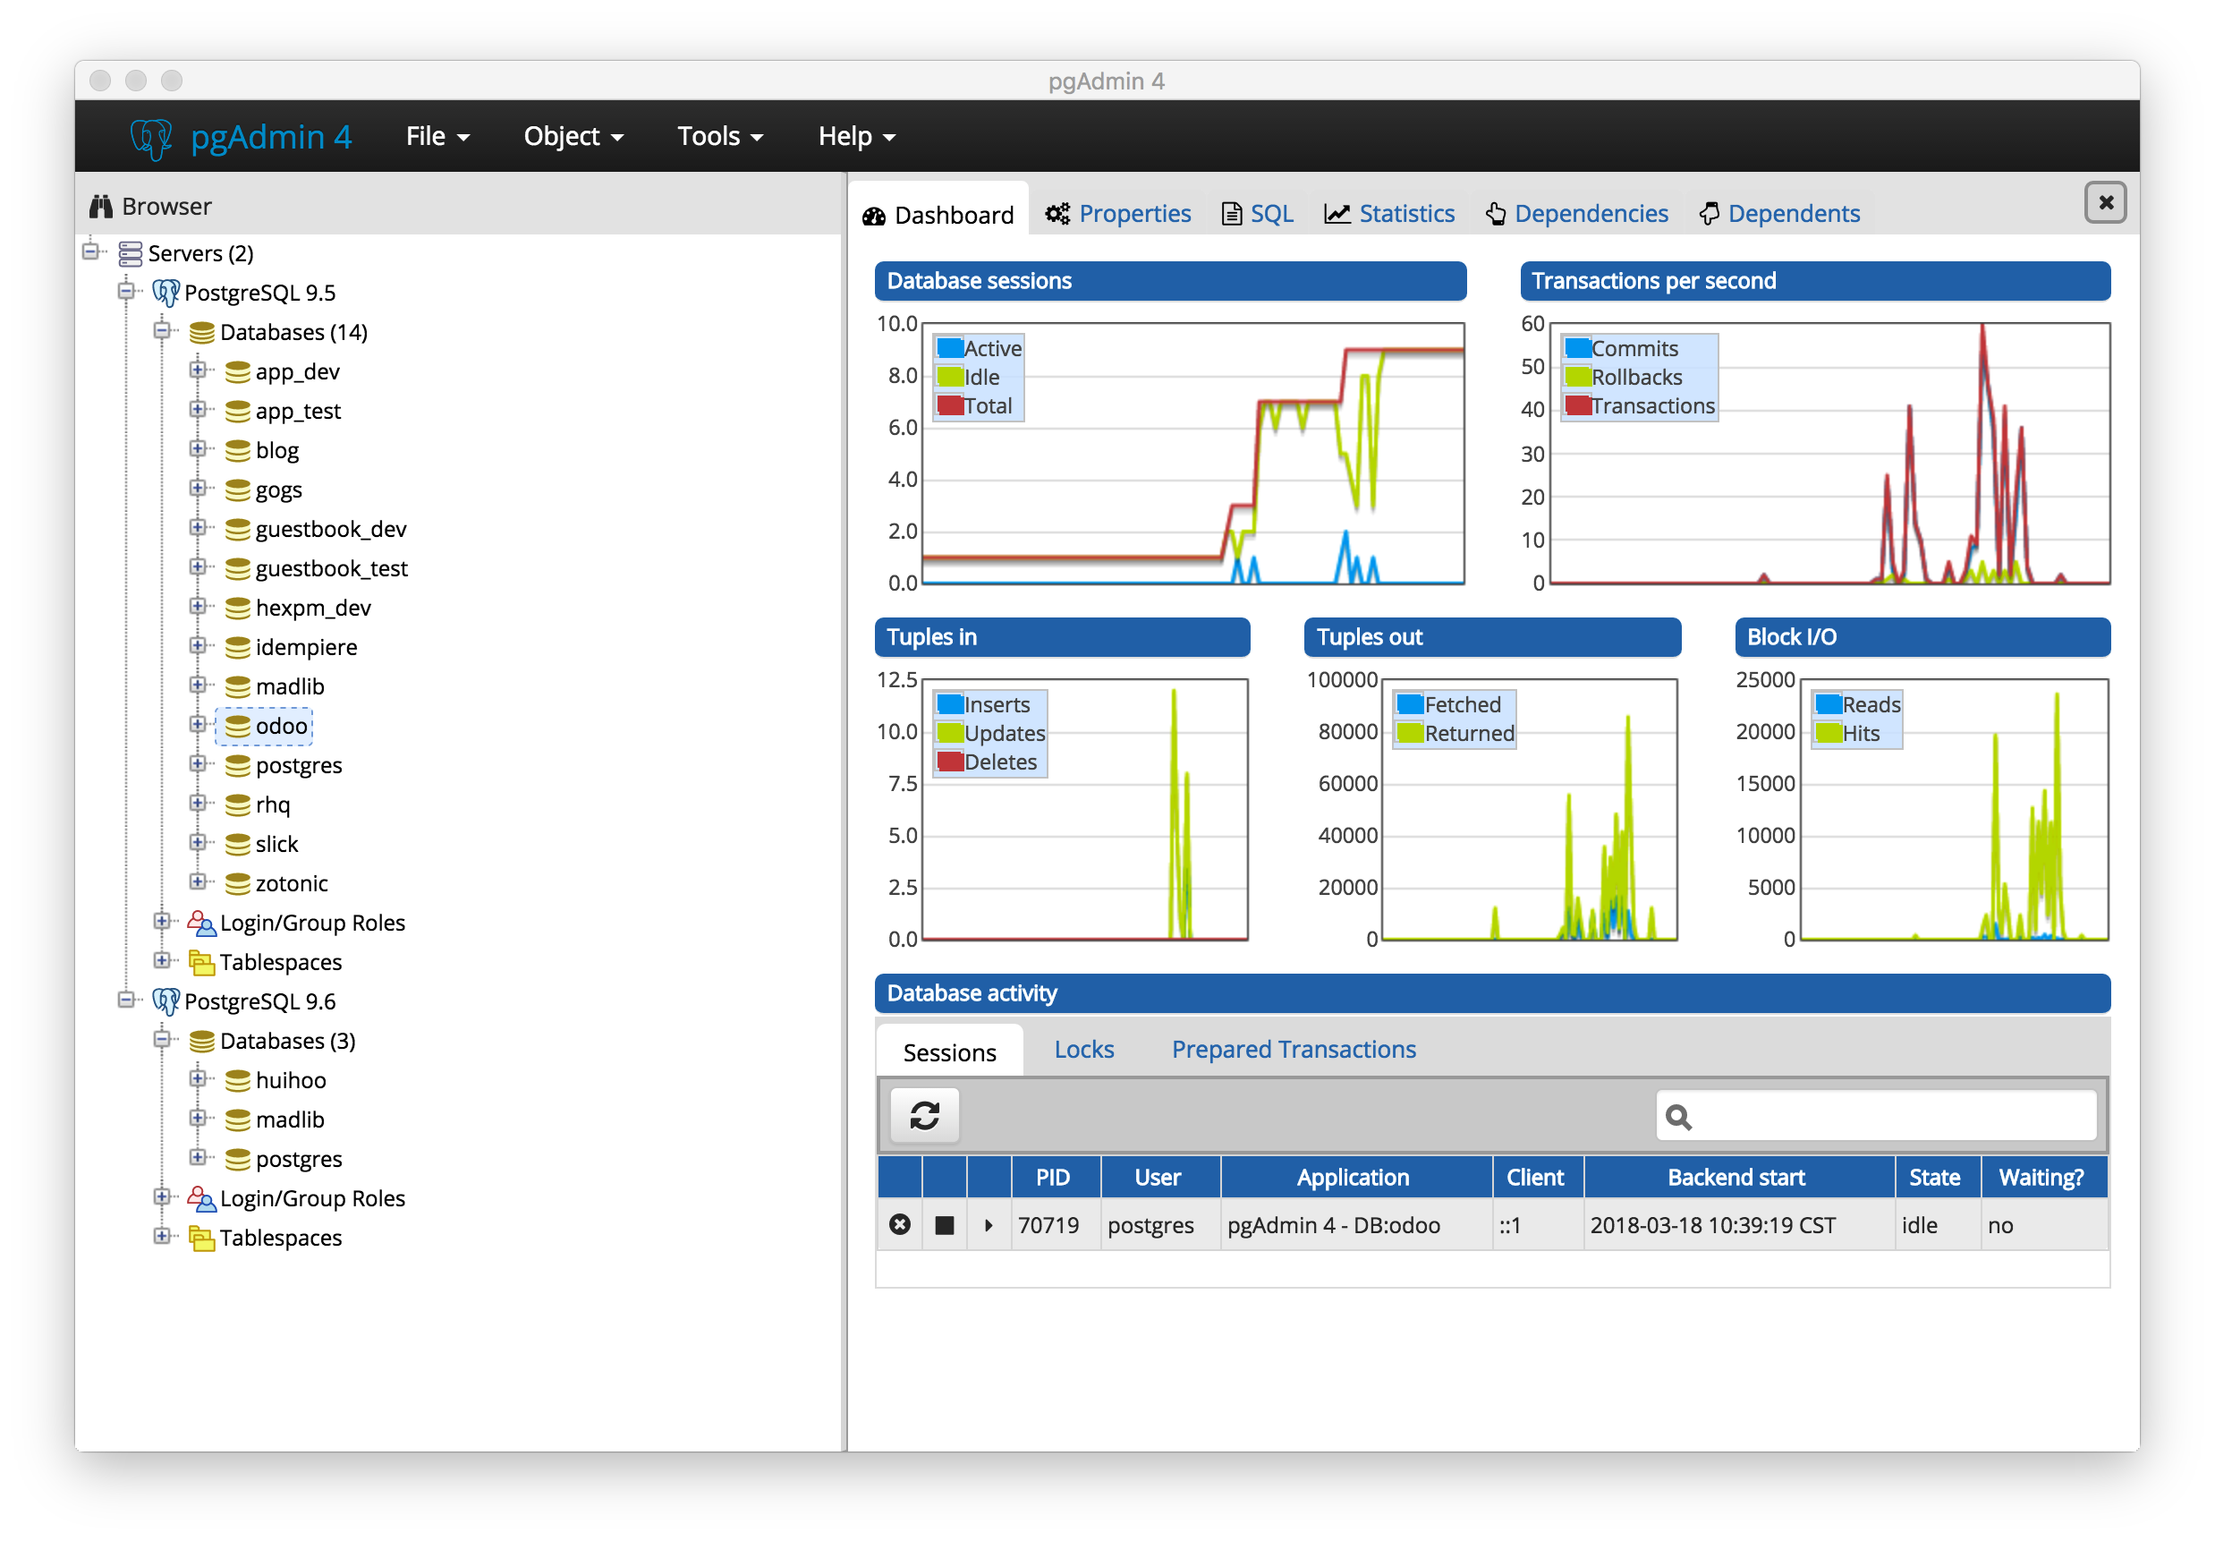
Task: Click the sessions search input field
Action: click(1891, 1117)
